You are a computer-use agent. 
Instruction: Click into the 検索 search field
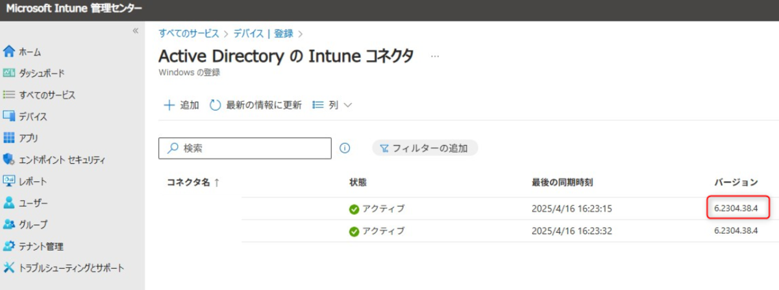coord(245,148)
